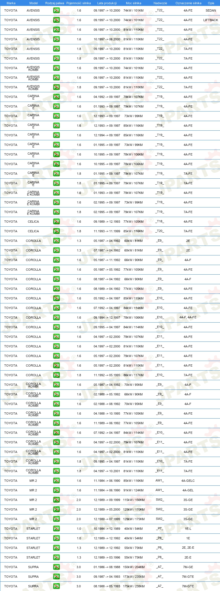Select the '125kW / 170KM' power cell

tap(134, 509)
